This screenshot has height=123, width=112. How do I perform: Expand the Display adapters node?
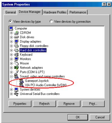coord(11,42)
